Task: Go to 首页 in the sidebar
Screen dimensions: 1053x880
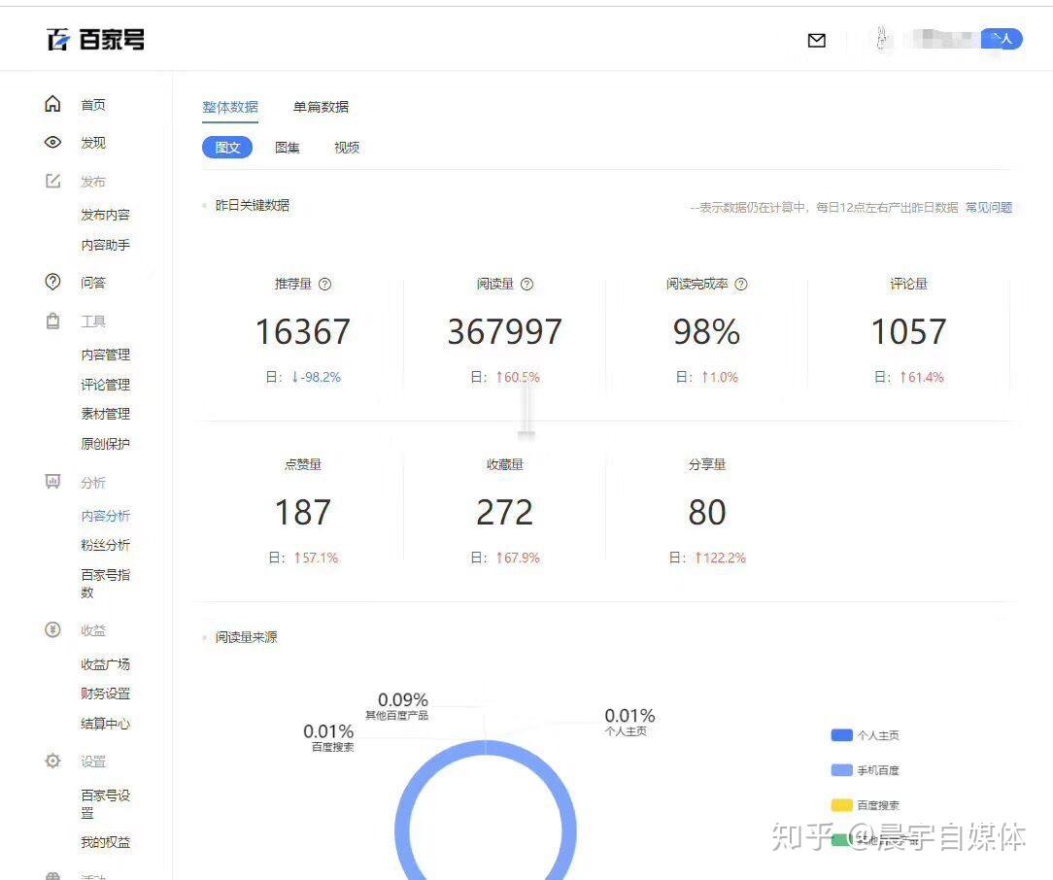Action: tap(93, 105)
